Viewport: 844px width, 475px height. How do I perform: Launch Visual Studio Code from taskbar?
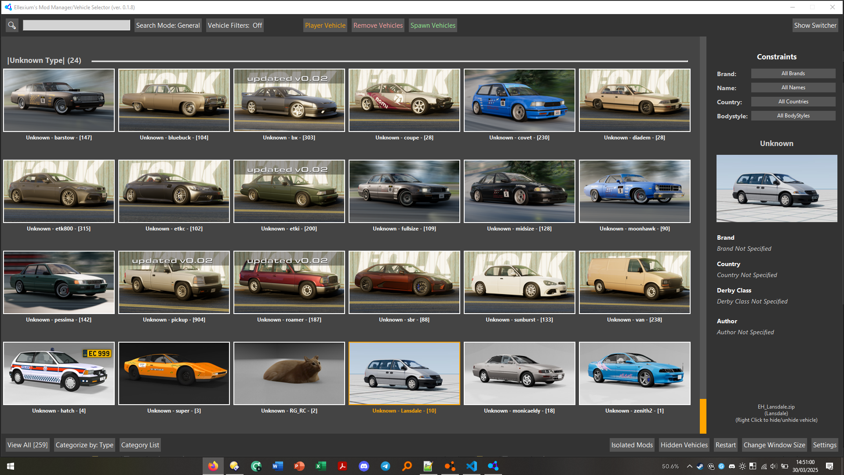[x=472, y=466]
